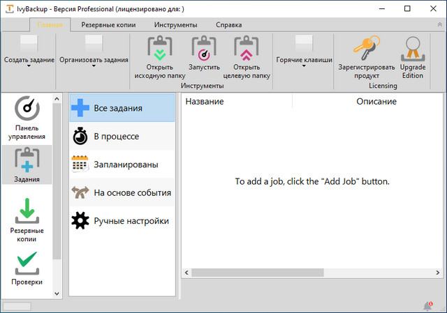Open Панель управления in the sidebar
Screen dimensions: 447x313
click(x=27, y=119)
